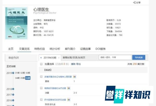Focus the title or author search field
The width and height of the screenshot is (156, 106).
point(115,57)
